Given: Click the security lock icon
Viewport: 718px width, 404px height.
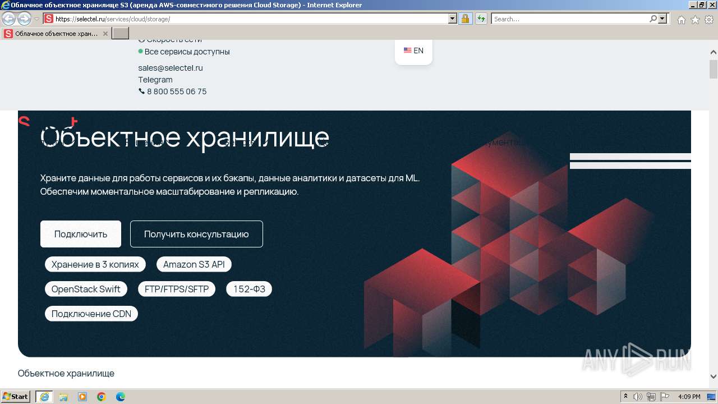Looking at the screenshot, I should pos(465,19).
